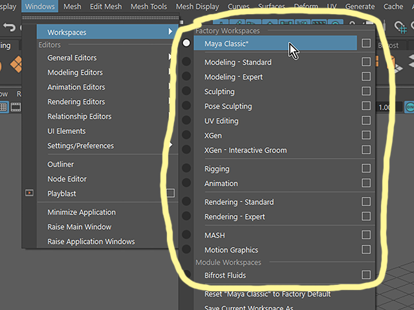Screen dimensions: 414x310
Task: Click the film gate icon
Action: (x=16, y=107)
